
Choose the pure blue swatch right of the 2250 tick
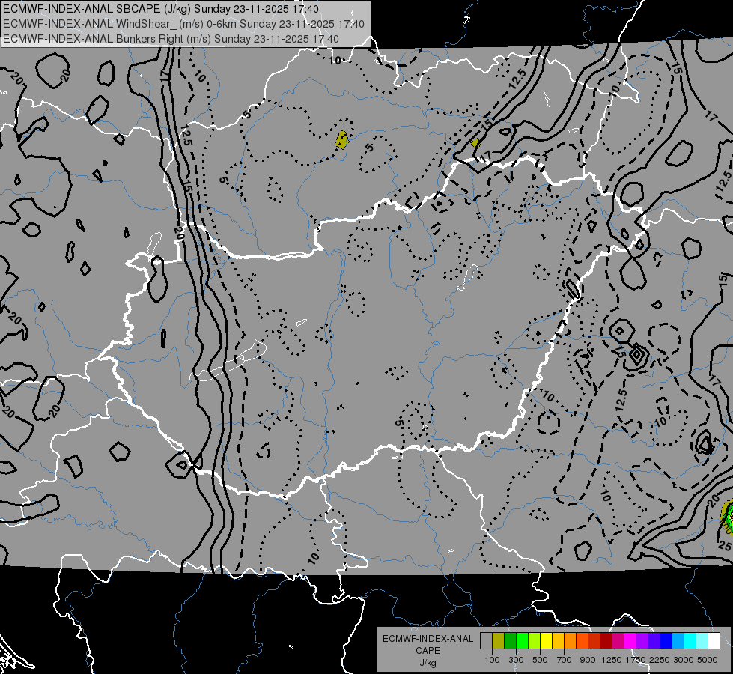[666, 640]
